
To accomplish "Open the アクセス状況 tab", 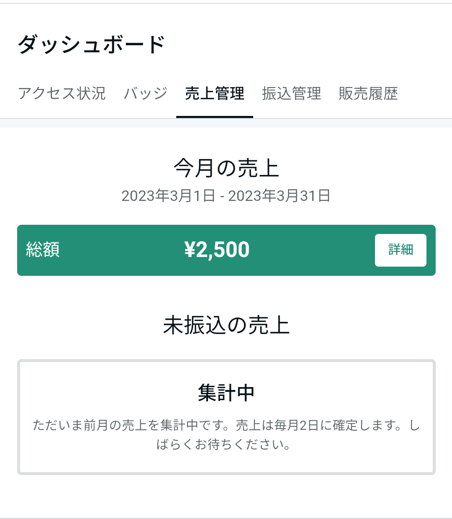I will point(62,93).
